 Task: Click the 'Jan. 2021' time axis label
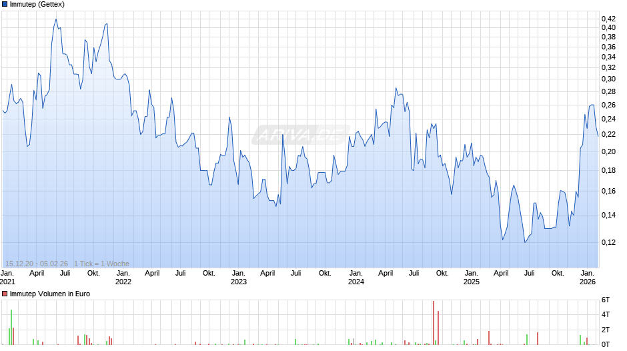tap(7, 278)
